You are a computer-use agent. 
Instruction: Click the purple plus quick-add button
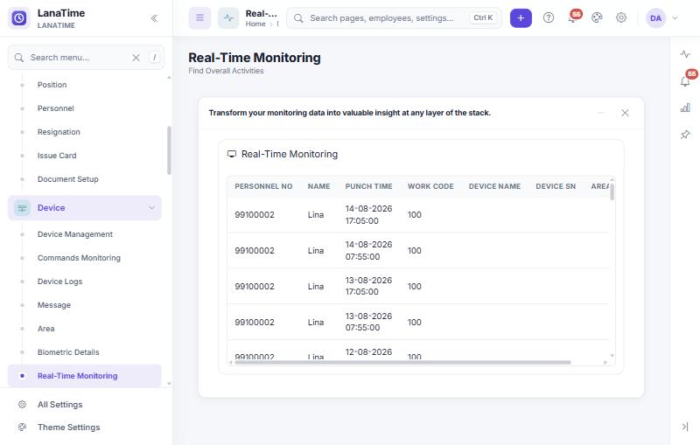tap(521, 17)
